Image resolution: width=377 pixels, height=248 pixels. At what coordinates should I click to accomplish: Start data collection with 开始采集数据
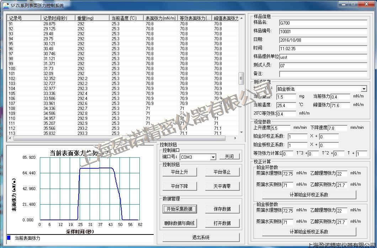180,209
